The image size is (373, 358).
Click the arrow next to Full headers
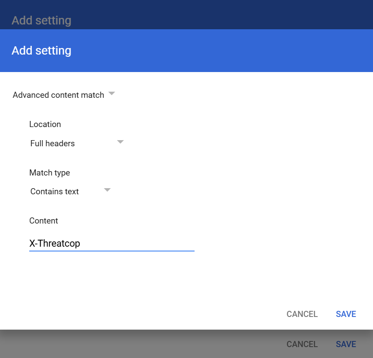[120, 142]
